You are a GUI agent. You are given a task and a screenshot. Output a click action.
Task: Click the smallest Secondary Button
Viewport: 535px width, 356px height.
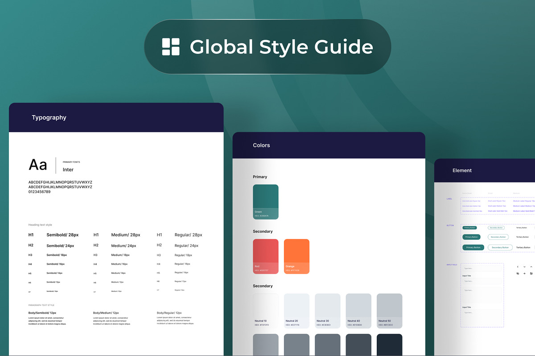click(x=496, y=227)
